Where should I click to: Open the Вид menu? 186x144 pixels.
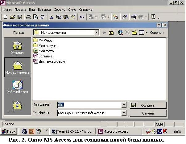[x=32, y=10]
